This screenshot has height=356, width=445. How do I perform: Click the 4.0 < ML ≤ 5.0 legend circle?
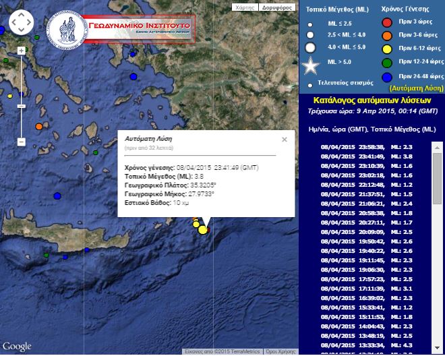click(310, 48)
